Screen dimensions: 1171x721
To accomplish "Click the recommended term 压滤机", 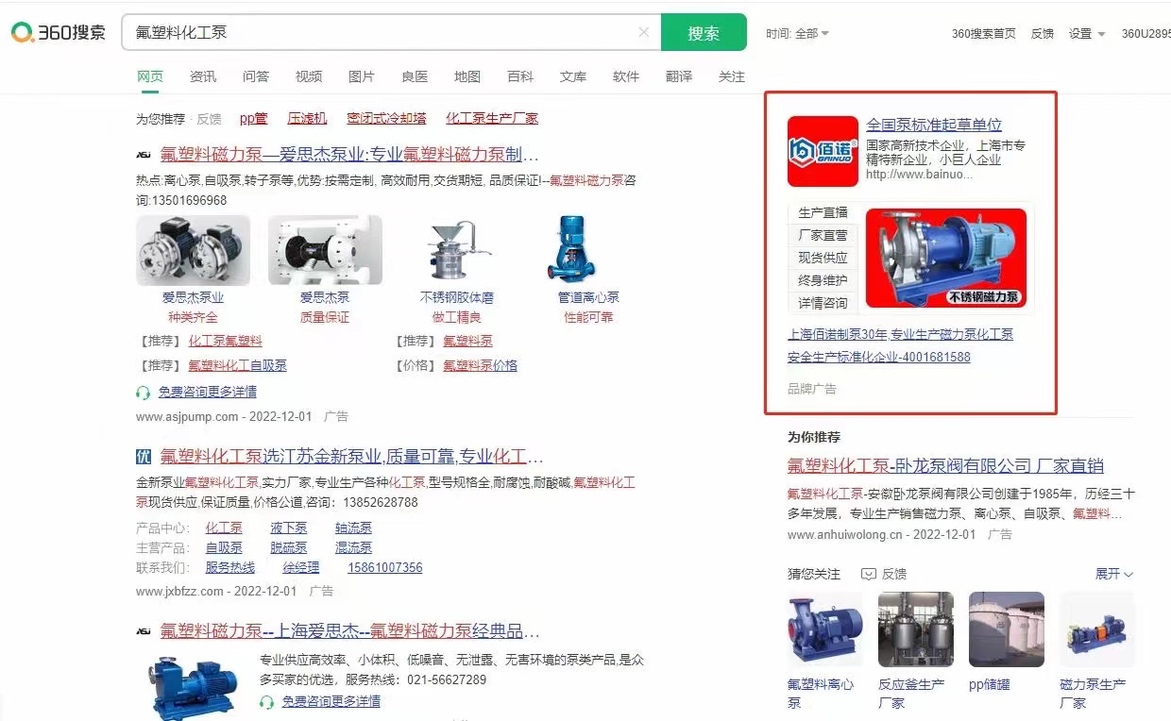I will click(x=307, y=118).
